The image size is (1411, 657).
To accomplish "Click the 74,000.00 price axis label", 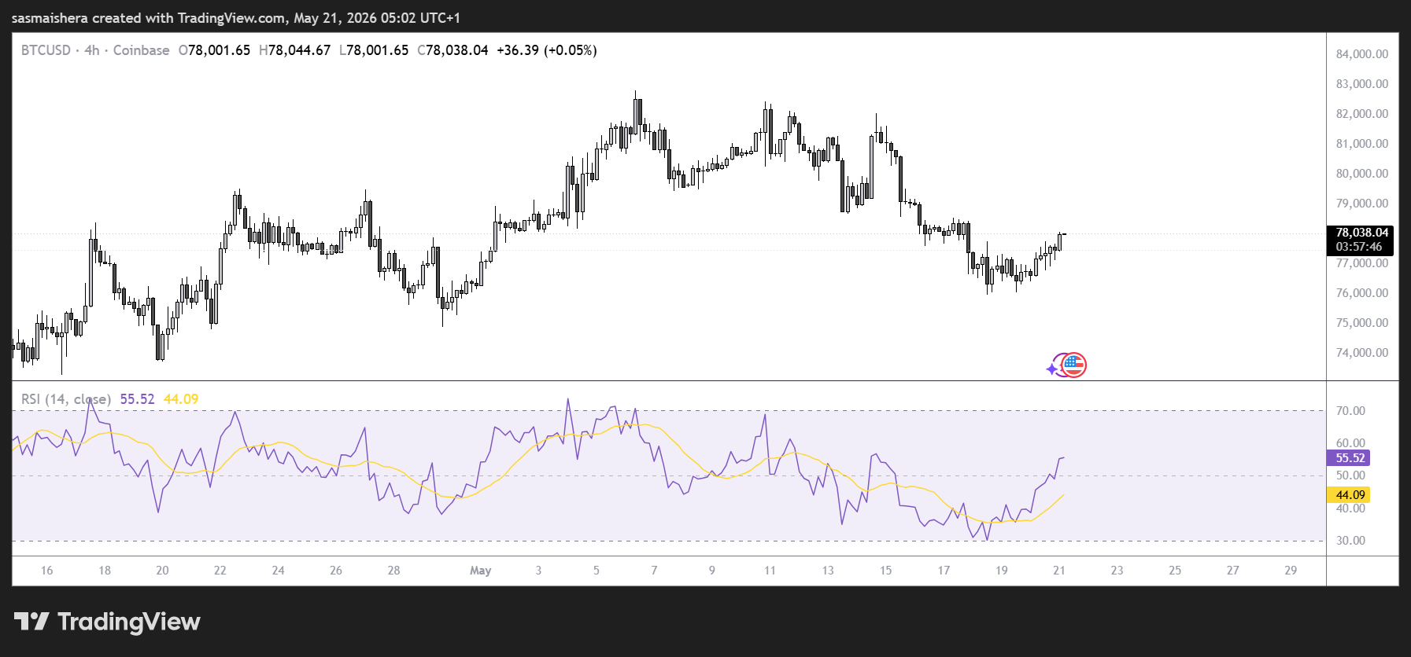I will pos(1362,353).
